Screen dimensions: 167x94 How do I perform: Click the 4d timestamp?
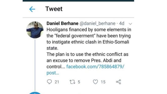point(122,23)
